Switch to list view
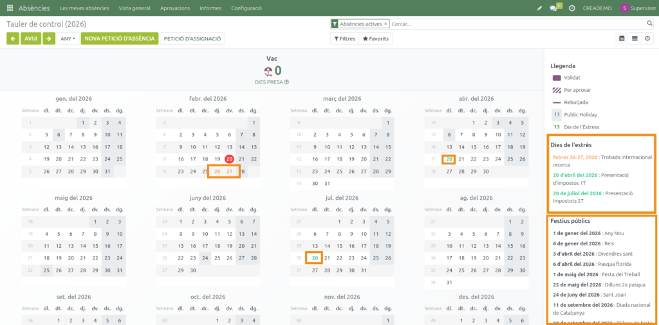659x325 pixels. [x=635, y=39]
